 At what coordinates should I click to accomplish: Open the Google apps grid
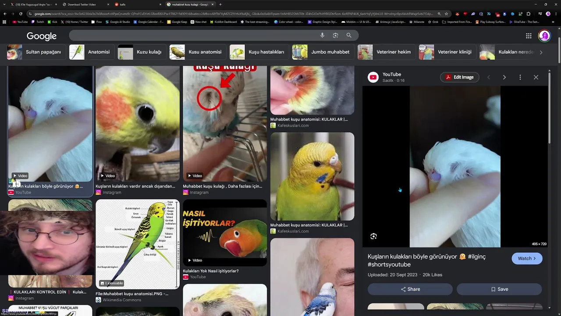tap(529, 36)
